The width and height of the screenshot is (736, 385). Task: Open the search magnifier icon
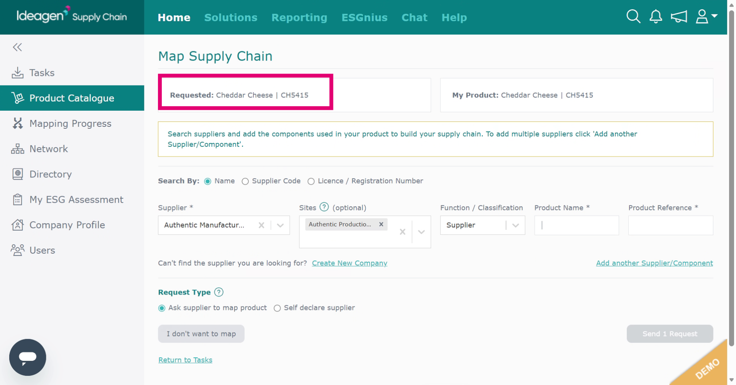coord(633,16)
